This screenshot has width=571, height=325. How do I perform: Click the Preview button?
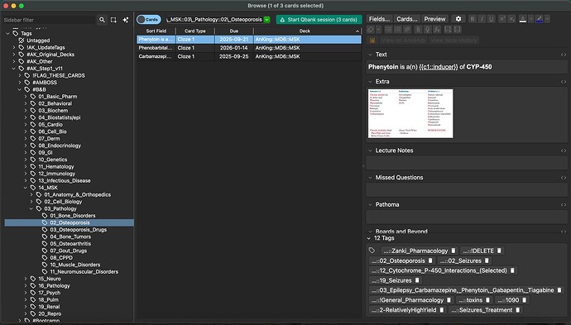click(x=434, y=19)
